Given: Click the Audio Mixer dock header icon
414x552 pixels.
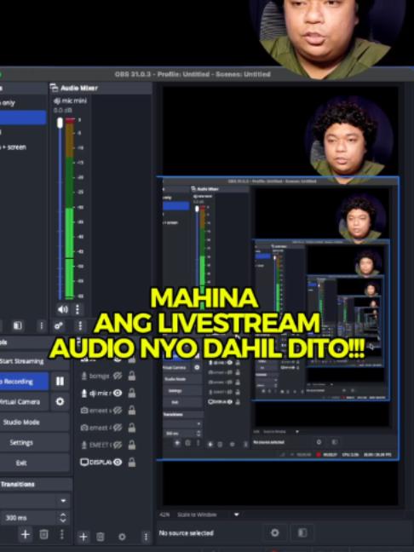Looking at the screenshot, I should click(54, 87).
